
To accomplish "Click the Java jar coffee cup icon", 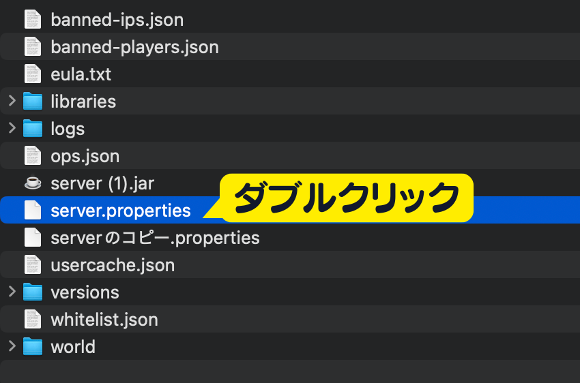I will 33,183.
